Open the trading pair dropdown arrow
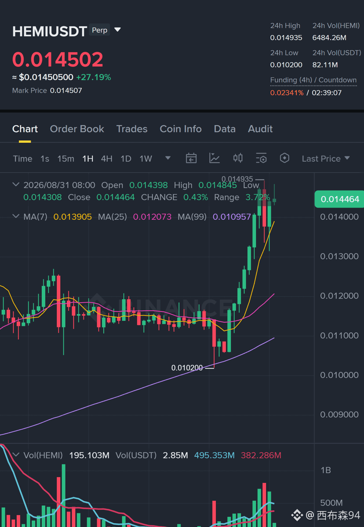Viewport: 364px width, 527px height. [x=117, y=30]
